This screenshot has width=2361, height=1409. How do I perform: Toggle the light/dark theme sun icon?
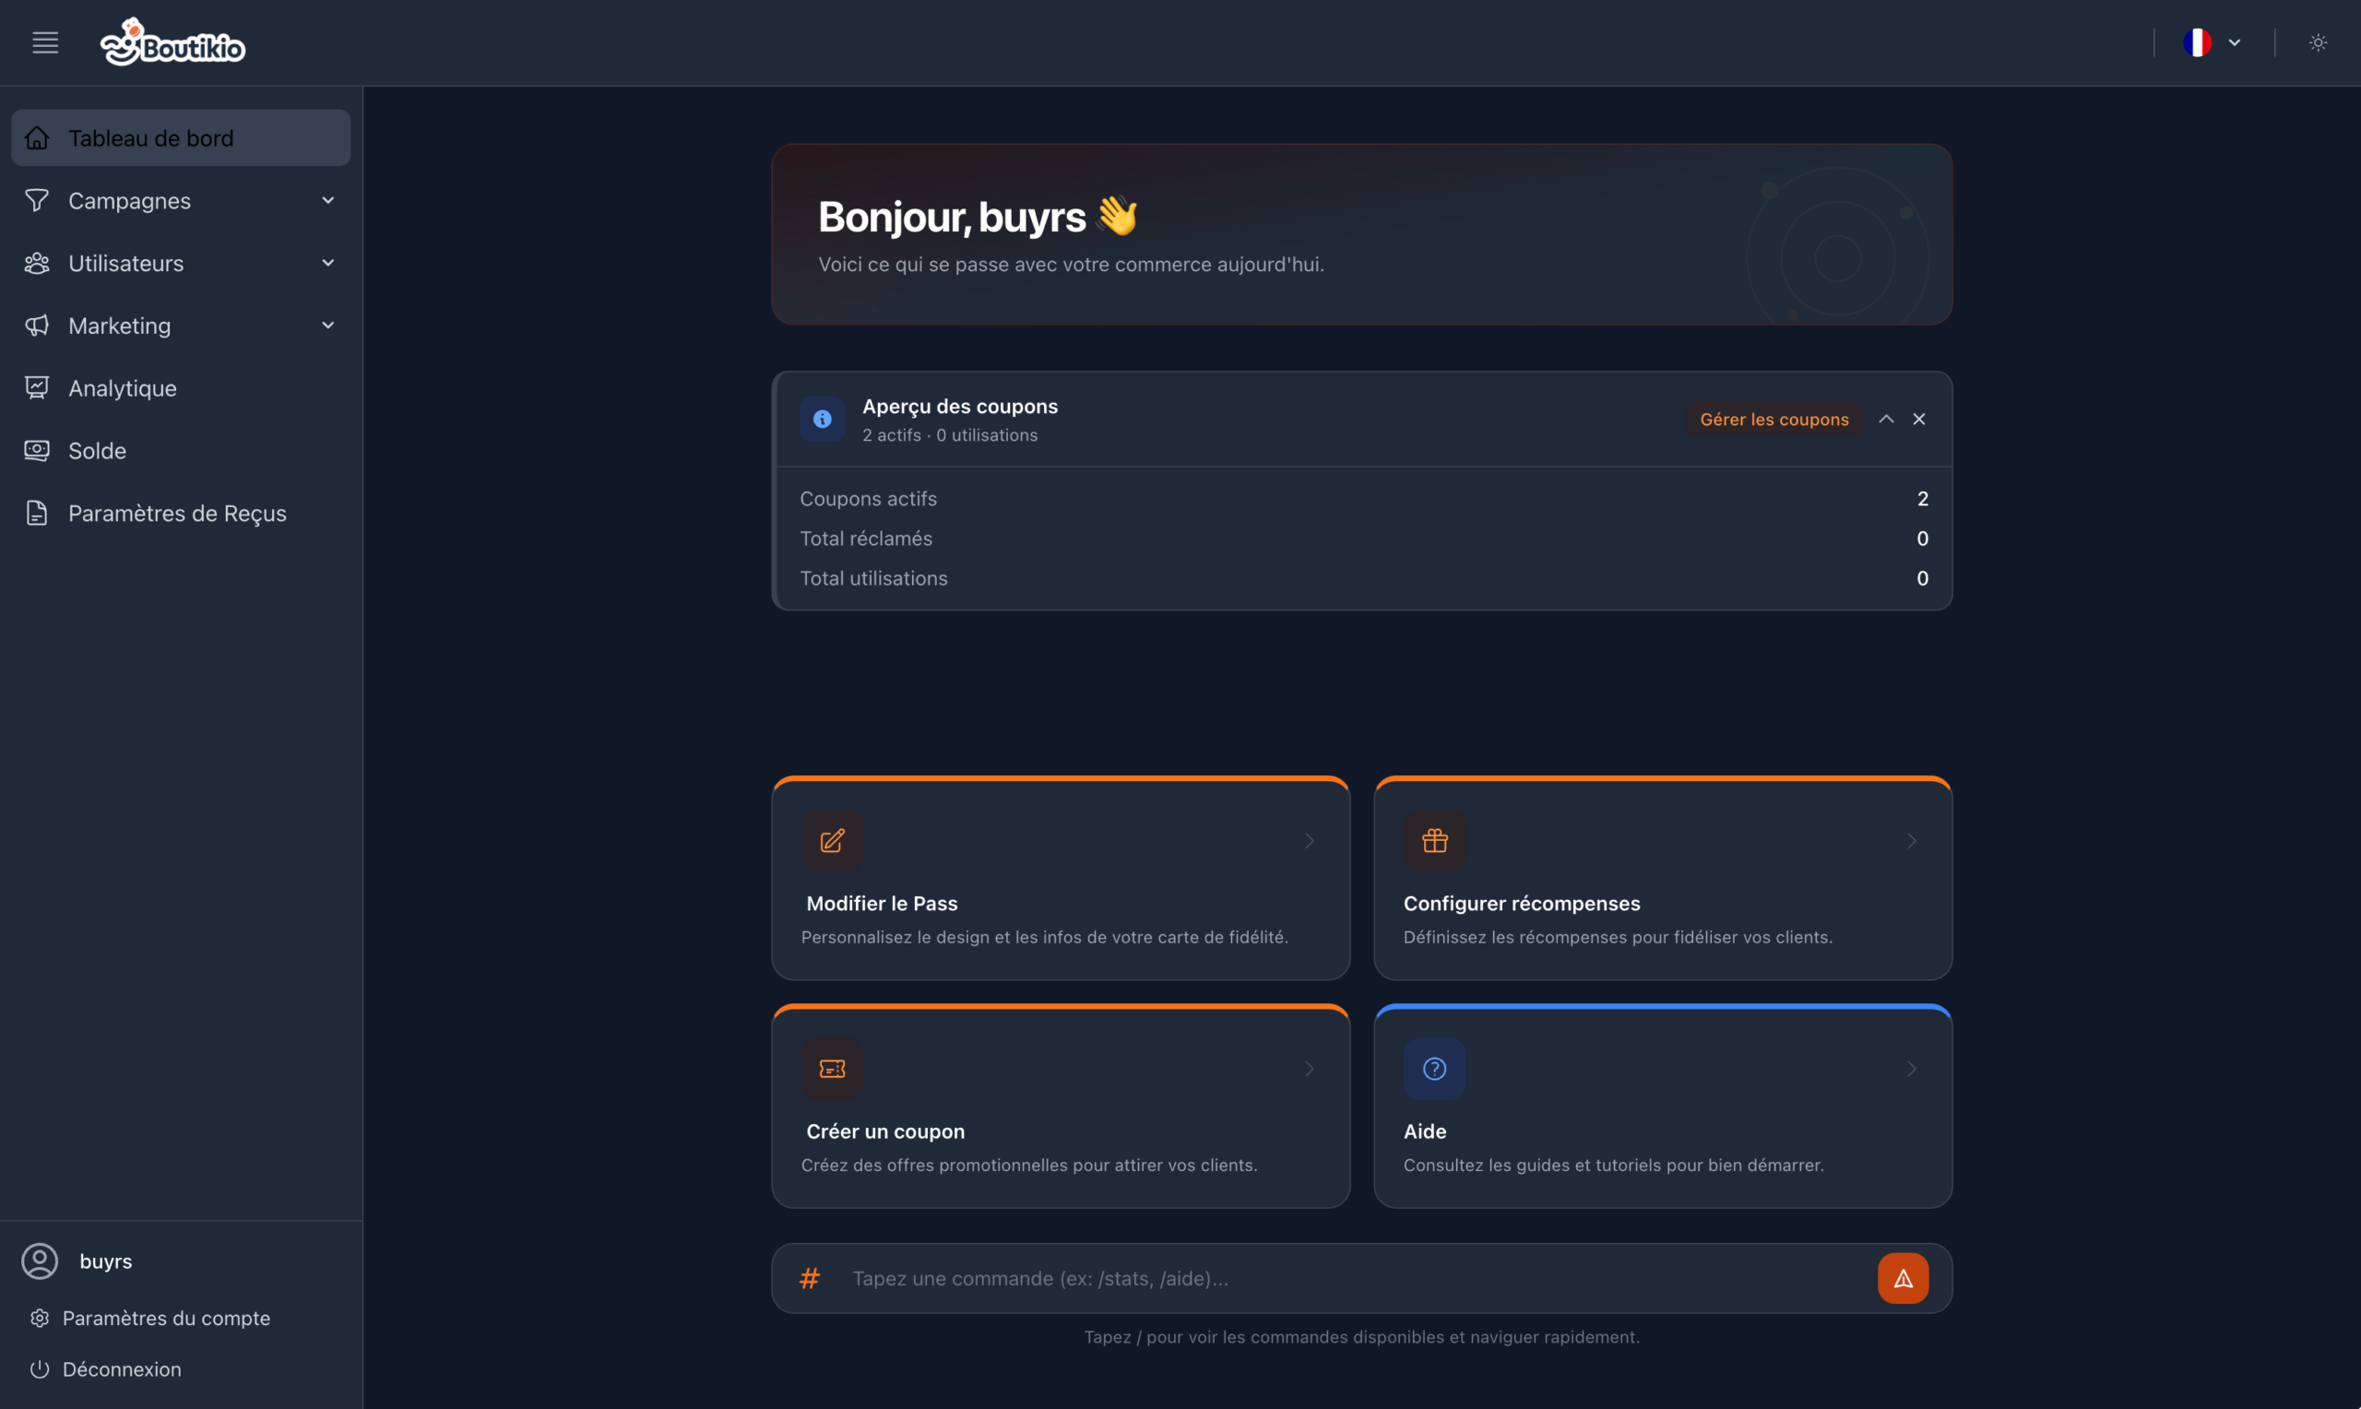[x=2318, y=42]
